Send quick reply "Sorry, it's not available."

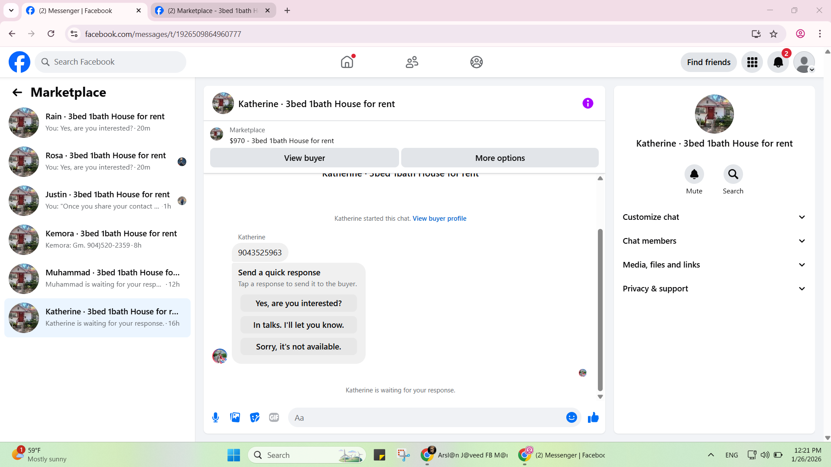click(299, 347)
